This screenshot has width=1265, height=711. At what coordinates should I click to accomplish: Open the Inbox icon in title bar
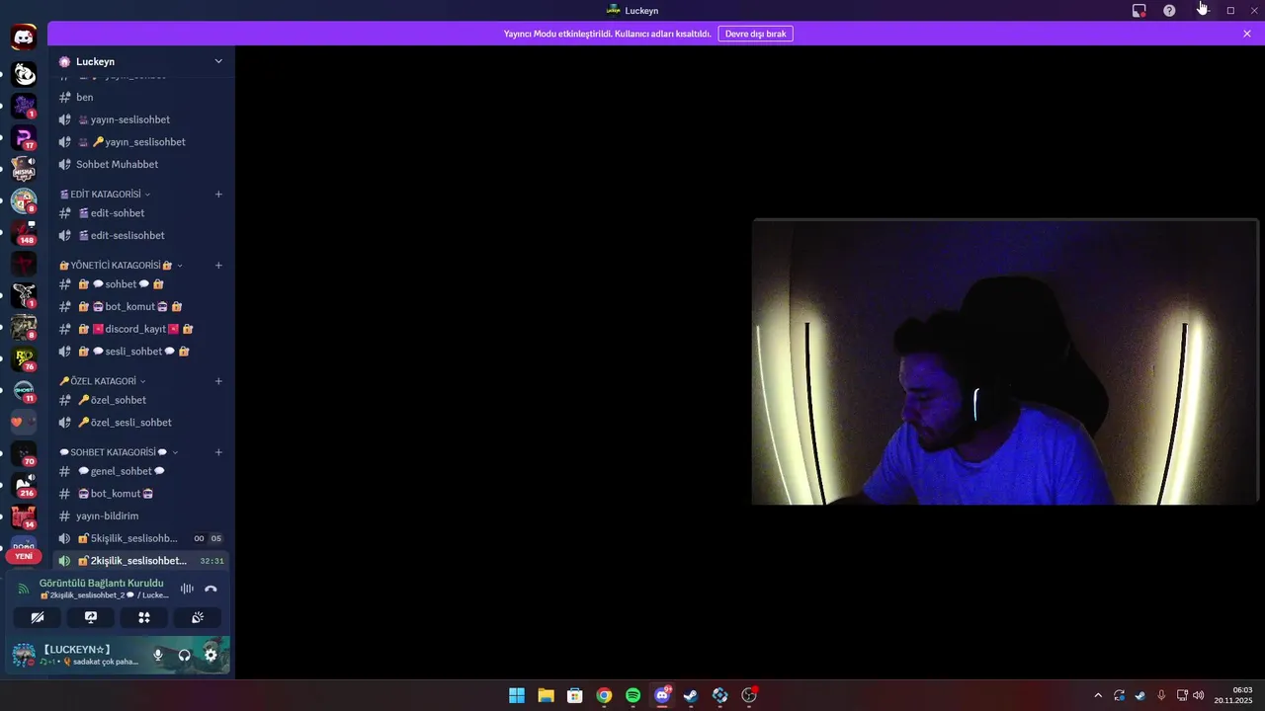pos(1138,10)
